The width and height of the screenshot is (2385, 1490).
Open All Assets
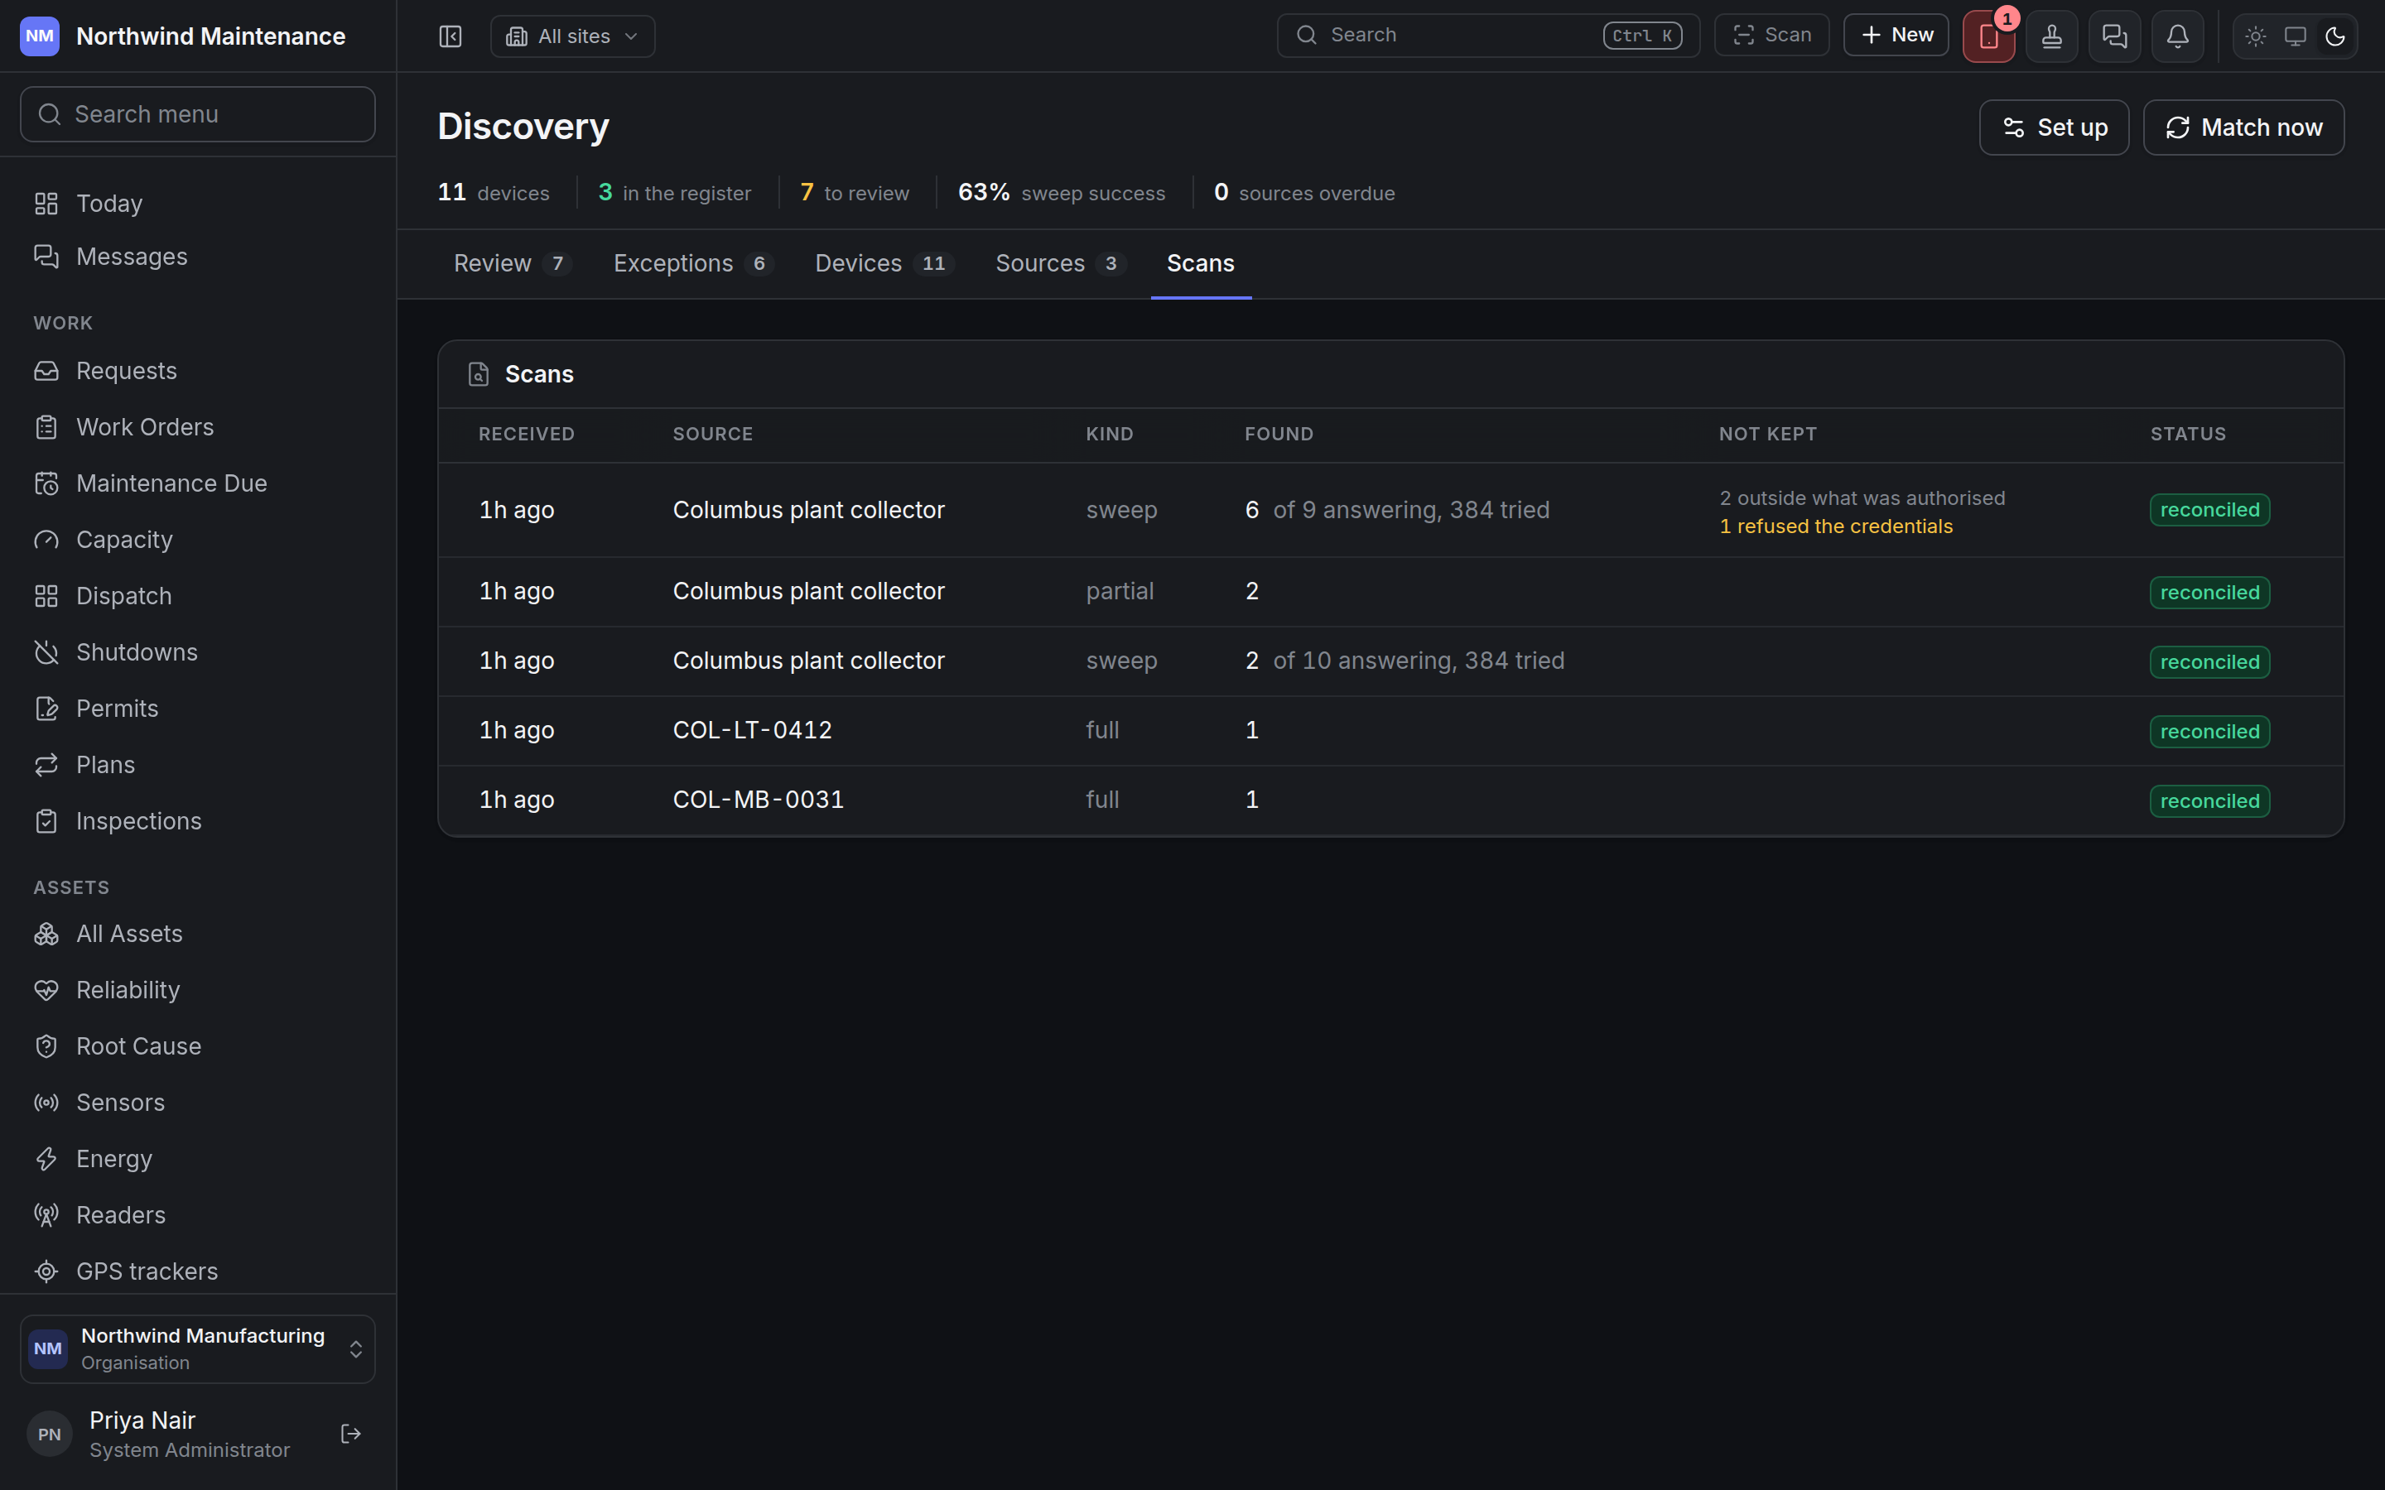coord(198,933)
